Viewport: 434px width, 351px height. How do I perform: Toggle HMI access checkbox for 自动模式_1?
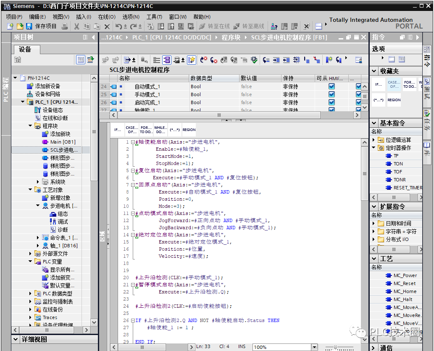pos(331,86)
